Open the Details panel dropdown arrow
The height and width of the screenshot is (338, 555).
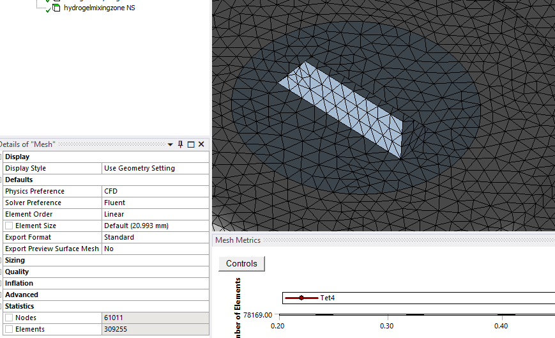pyautogui.click(x=171, y=144)
